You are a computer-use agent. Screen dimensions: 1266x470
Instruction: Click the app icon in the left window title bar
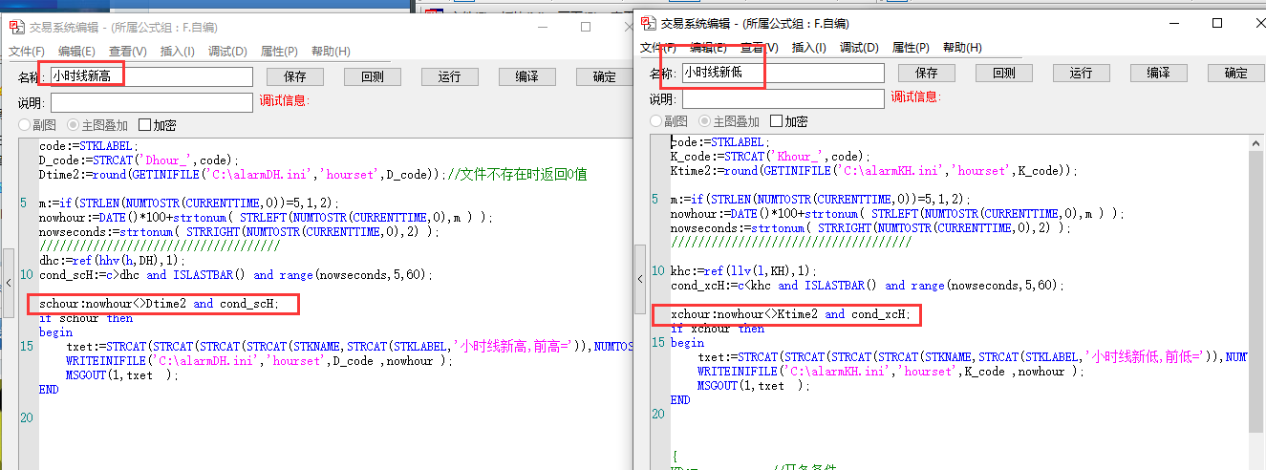(x=16, y=28)
